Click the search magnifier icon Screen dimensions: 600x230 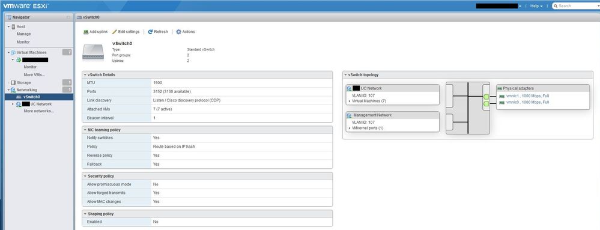click(x=556, y=6)
